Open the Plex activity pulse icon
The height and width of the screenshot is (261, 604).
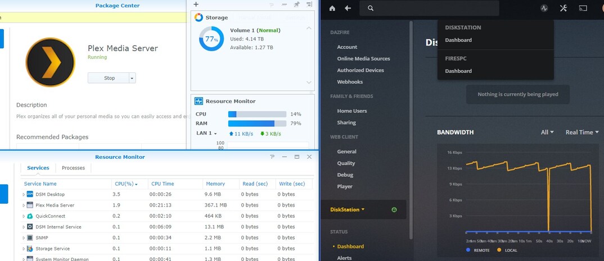pyautogui.click(x=544, y=8)
